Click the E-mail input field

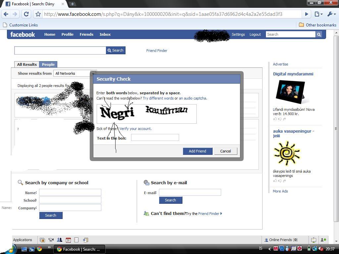point(190,192)
